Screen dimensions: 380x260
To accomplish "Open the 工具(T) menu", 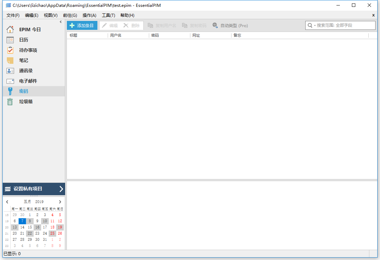I will (x=108, y=15).
